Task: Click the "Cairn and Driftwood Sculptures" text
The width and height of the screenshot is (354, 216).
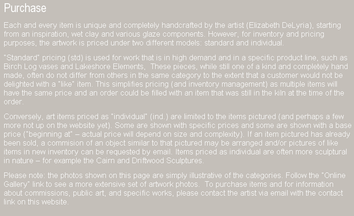Action: [x=150, y=160]
